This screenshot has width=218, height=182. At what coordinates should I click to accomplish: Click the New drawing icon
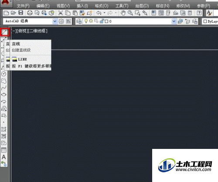6,13
